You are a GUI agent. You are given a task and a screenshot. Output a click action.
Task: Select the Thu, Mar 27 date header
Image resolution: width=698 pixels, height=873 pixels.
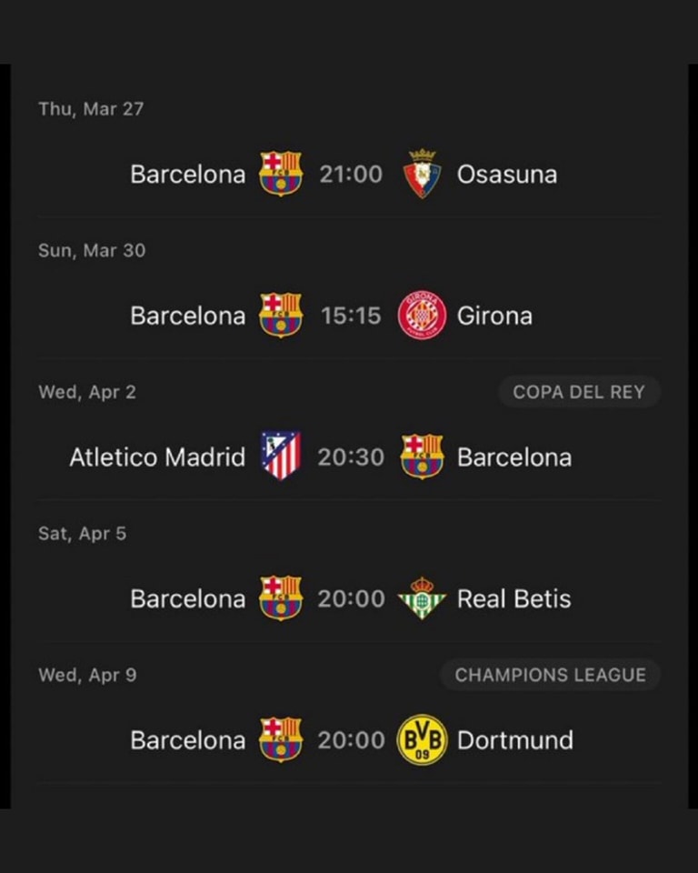[91, 108]
